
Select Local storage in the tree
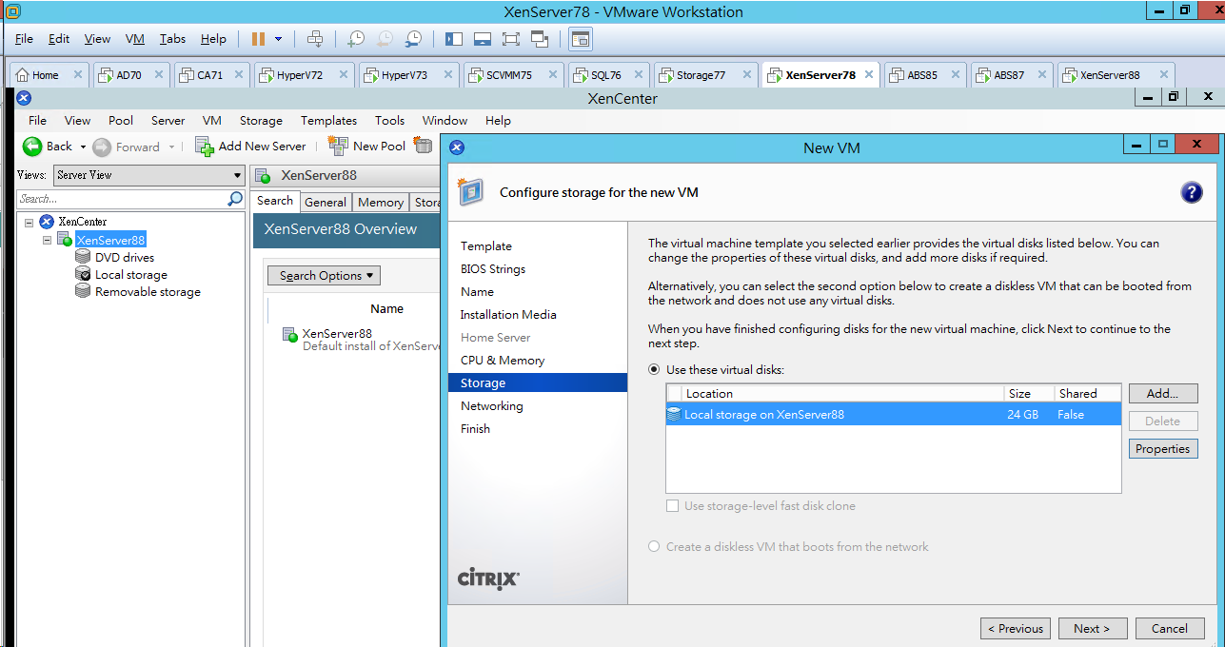131,274
